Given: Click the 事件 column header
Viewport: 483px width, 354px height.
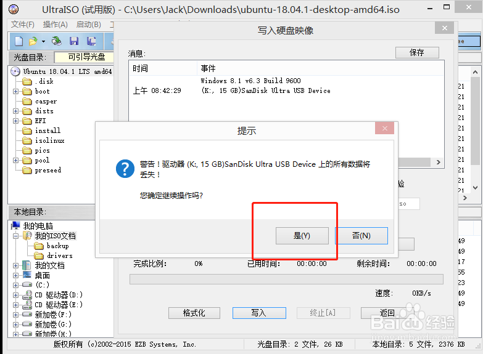Looking at the screenshot, I should tap(320, 68).
